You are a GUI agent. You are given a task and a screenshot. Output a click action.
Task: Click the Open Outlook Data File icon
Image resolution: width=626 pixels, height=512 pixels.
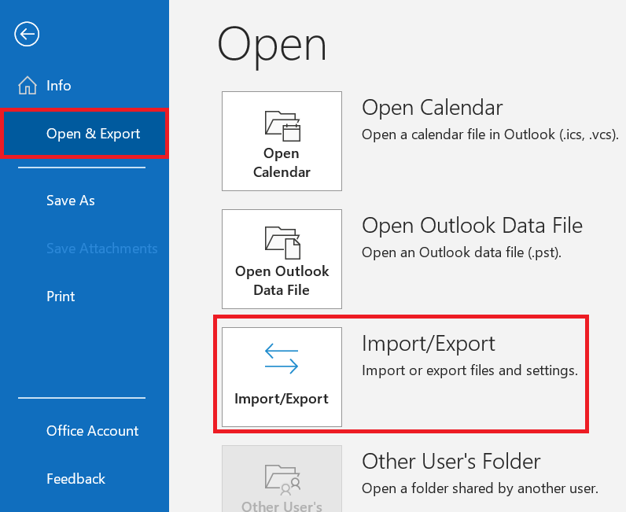[x=282, y=243]
